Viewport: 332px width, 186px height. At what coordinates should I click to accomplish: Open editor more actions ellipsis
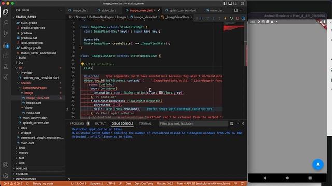pos(242,10)
